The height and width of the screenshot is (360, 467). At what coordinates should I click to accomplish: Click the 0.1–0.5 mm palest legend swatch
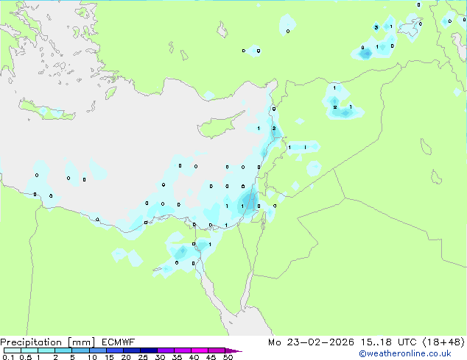pyautogui.click(x=13, y=350)
